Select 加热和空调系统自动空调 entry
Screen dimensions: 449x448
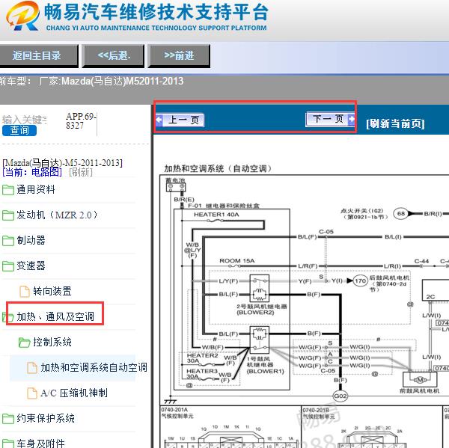tap(94, 367)
